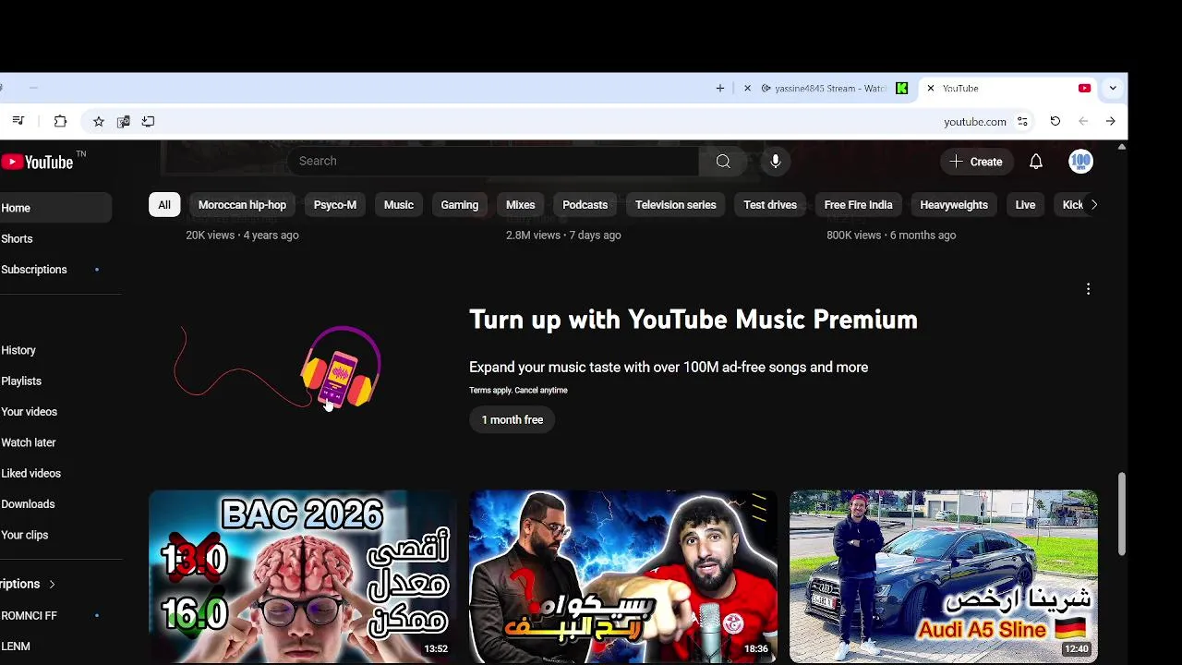Select the Television series chip
The width and height of the screenshot is (1182, 665).
pos(676,205)
